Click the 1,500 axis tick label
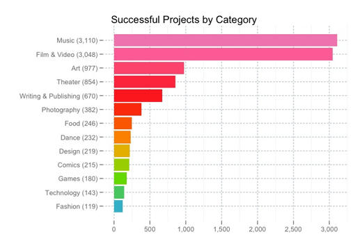 pos(221,229)
